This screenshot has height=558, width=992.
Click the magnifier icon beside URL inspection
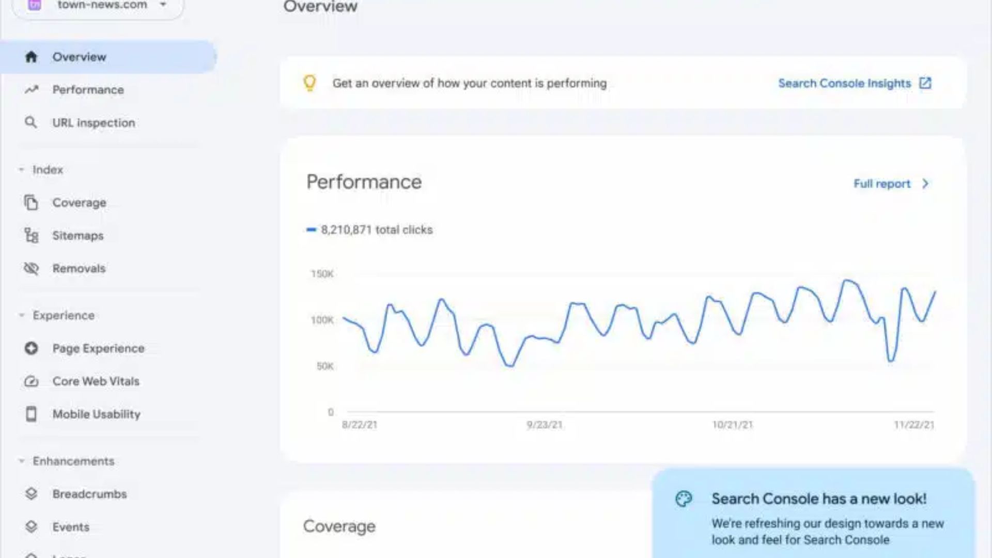pyautogui.click(x=31, y=122)
